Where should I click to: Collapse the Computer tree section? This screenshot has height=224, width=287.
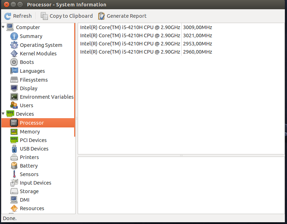click(3, 27)
